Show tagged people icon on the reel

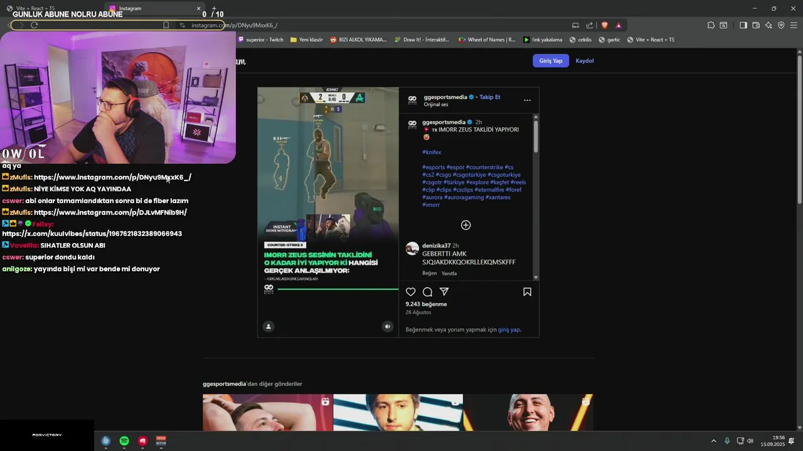(x=269, y=326)
